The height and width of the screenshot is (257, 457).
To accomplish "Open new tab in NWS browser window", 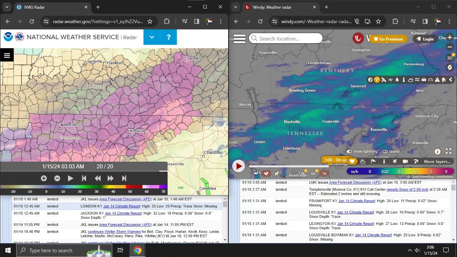I will point(98,7).
